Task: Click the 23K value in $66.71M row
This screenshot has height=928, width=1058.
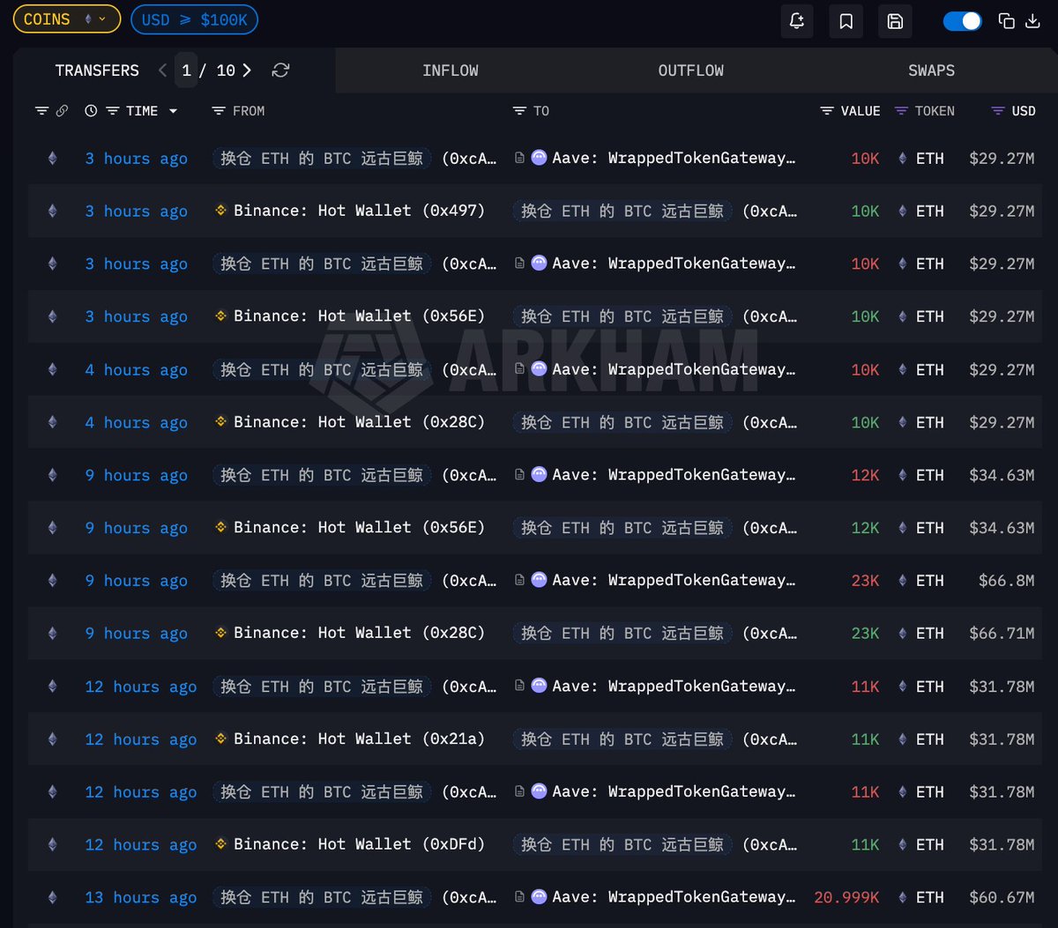Action: click(x=865, y=634)
